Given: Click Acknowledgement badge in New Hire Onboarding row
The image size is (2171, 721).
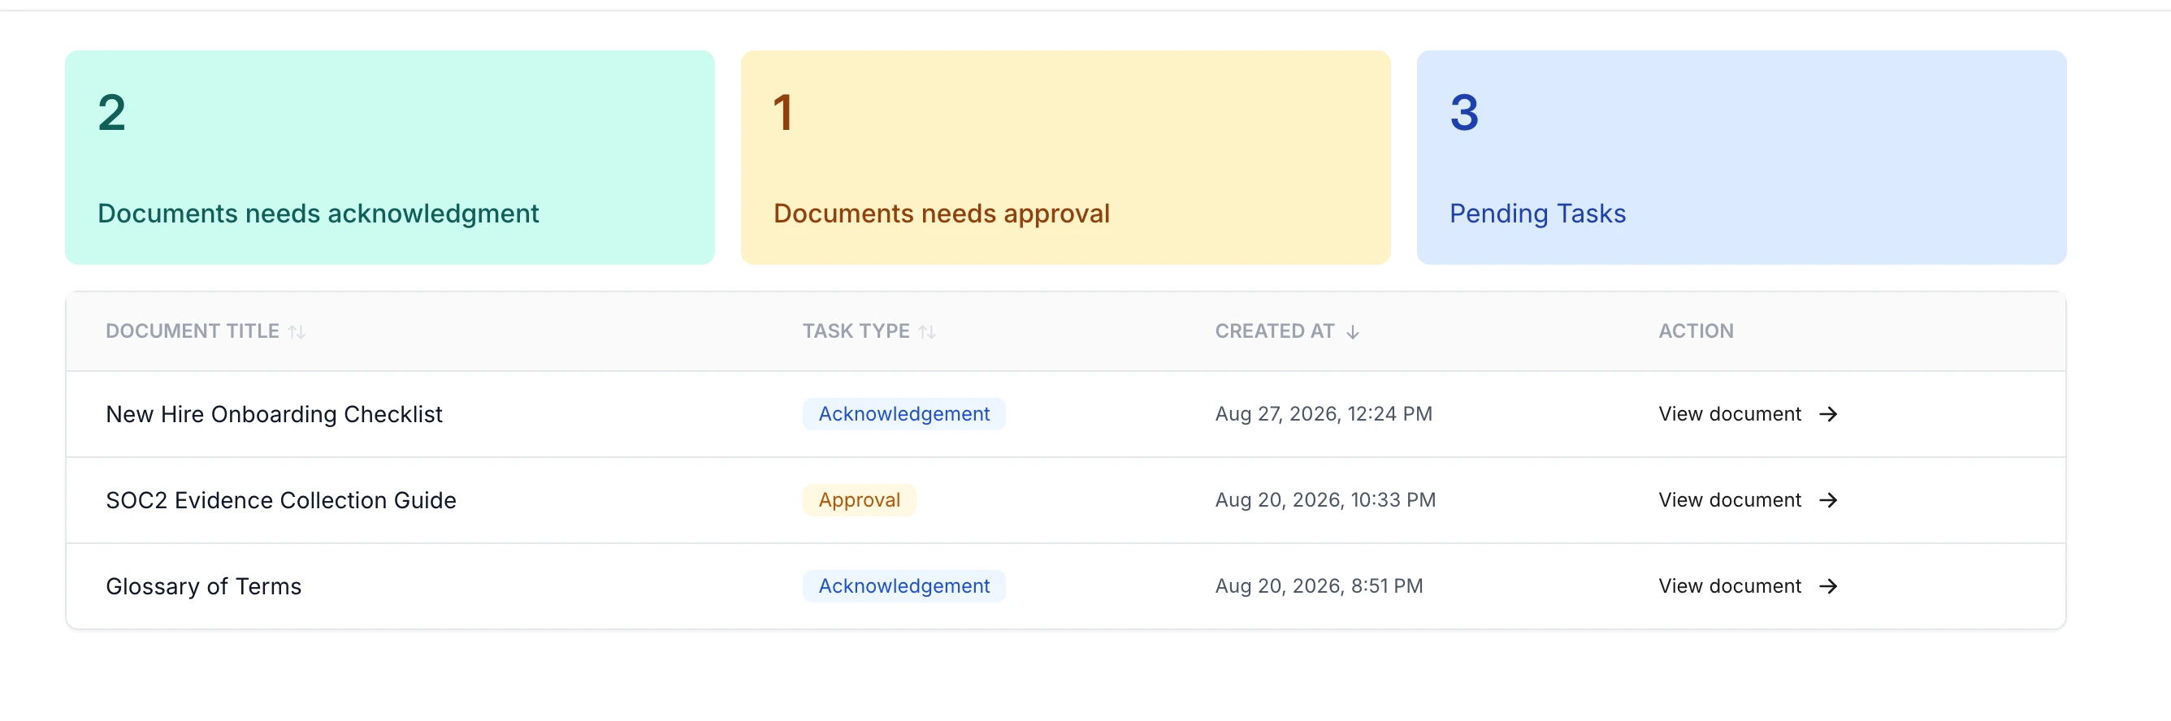Looking at the screenshot, I should [x=903, y=414].
